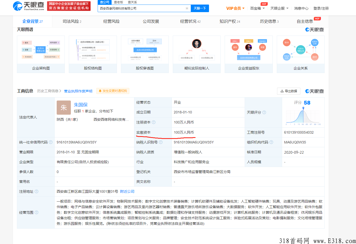Open the 企业关系 thumbnail

(301, 54)
